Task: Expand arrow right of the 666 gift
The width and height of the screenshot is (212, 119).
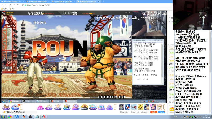Action: [x=164, y=107]
